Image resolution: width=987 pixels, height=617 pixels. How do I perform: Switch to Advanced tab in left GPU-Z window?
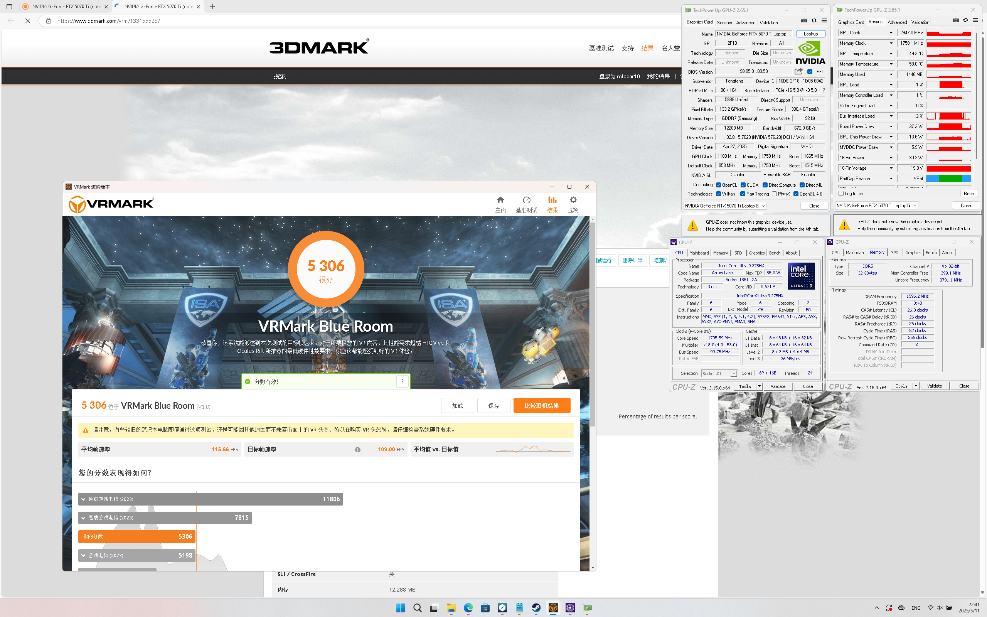click(746, 23)
